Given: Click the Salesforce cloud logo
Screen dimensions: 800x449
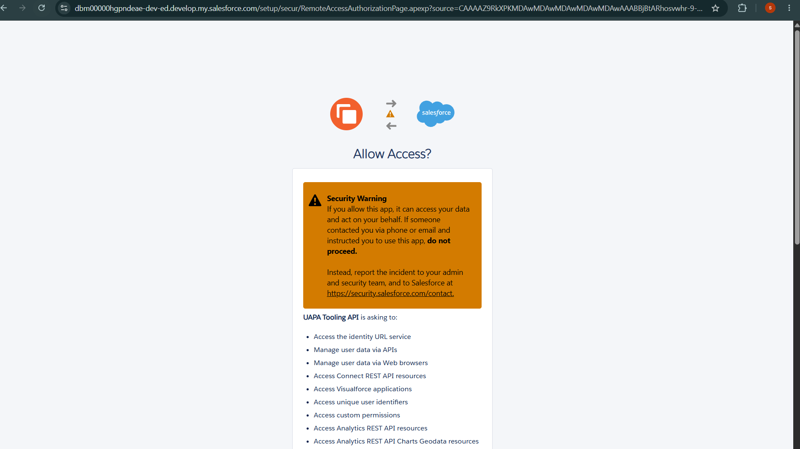Looking at the screenshot, I should (x=436, y=113).
